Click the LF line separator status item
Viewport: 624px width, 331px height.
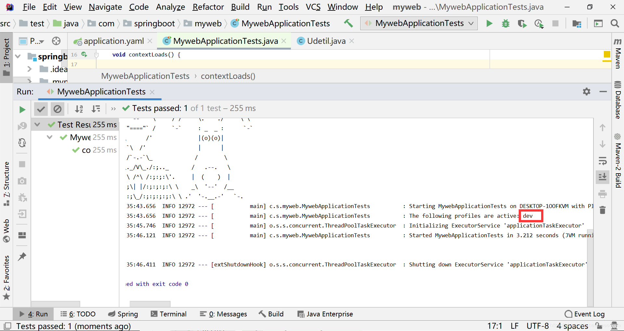tap(514, 326)
